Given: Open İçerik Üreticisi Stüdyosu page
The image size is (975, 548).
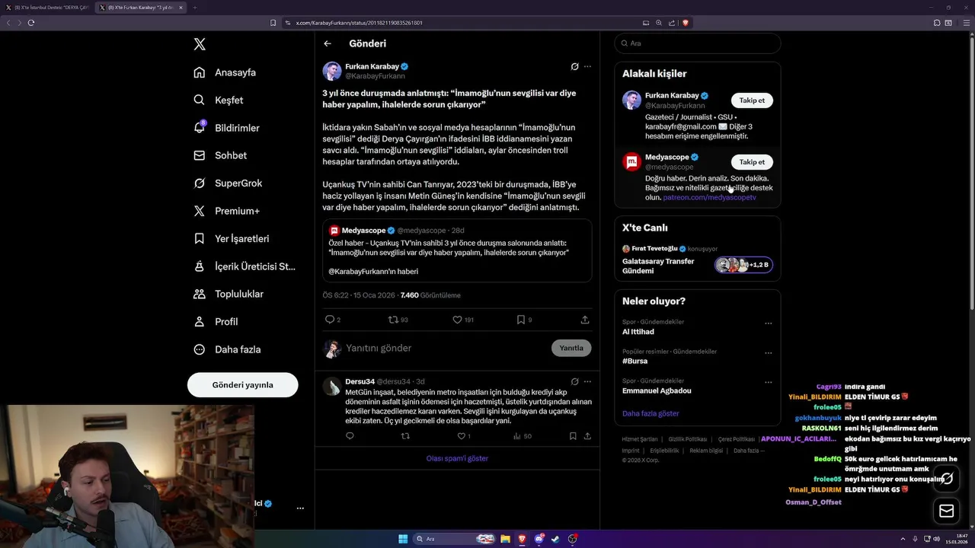Looking at the screenshot, I should [x=244, y=266].
